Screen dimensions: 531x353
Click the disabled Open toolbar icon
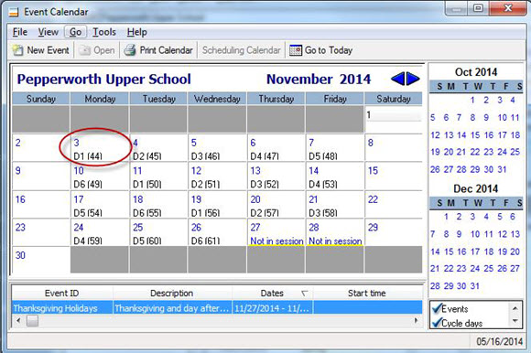coord(84,50)
